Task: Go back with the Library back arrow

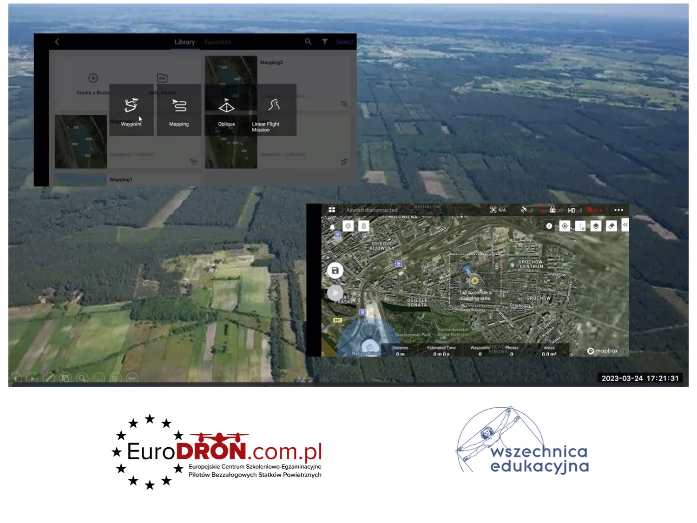Action: [x=57, y=42]
